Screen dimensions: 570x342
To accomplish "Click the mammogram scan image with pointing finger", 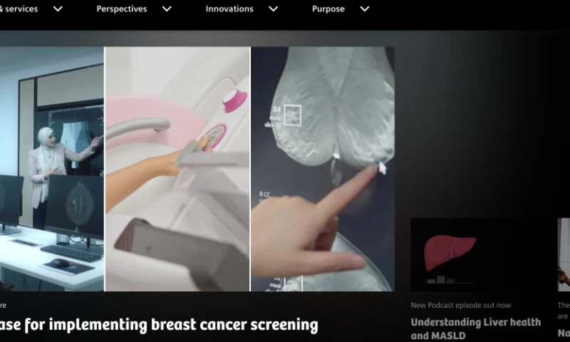I will coord(323,169).
